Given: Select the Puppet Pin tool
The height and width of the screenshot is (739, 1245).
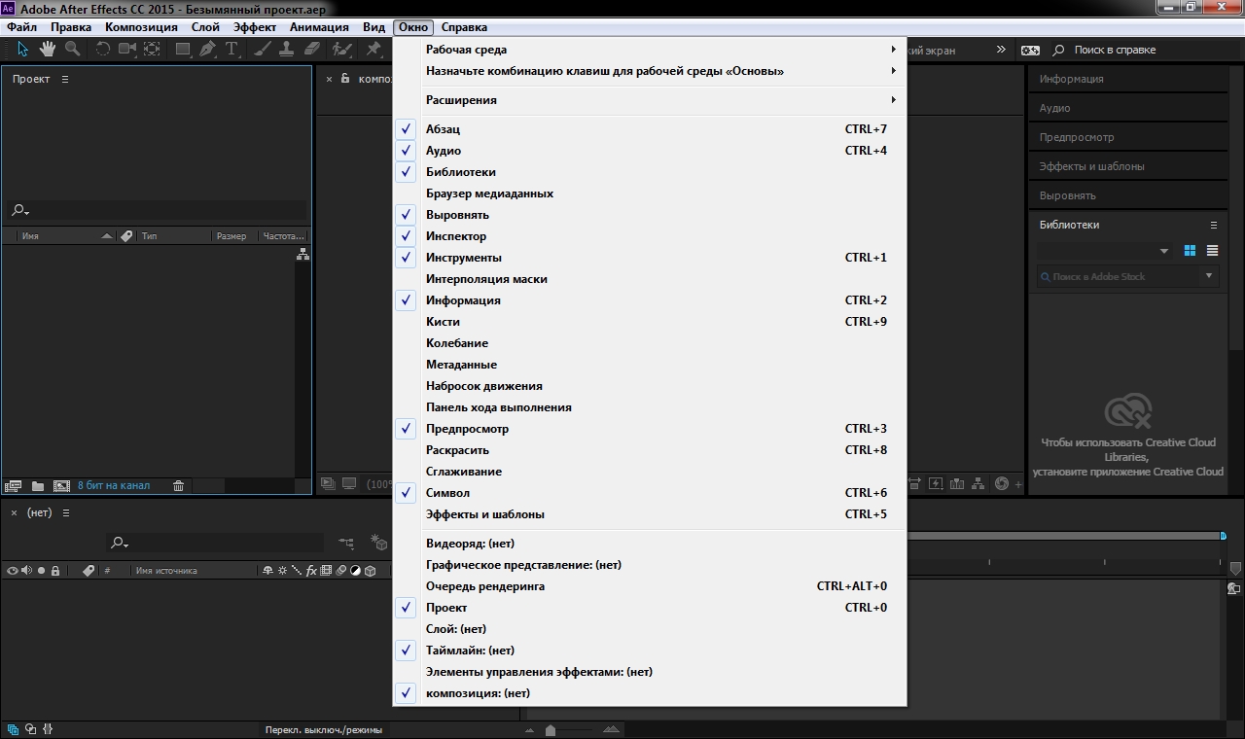Looking at the screenshot, I should (373, 49).
